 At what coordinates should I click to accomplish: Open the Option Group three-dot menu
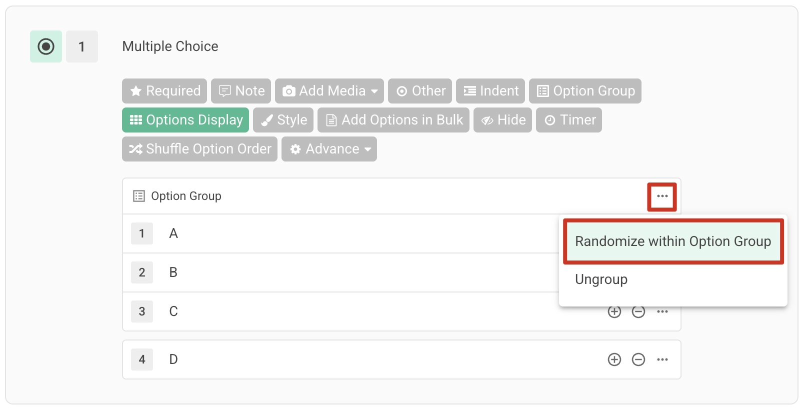pyautogui.click(x=662, y=196)
